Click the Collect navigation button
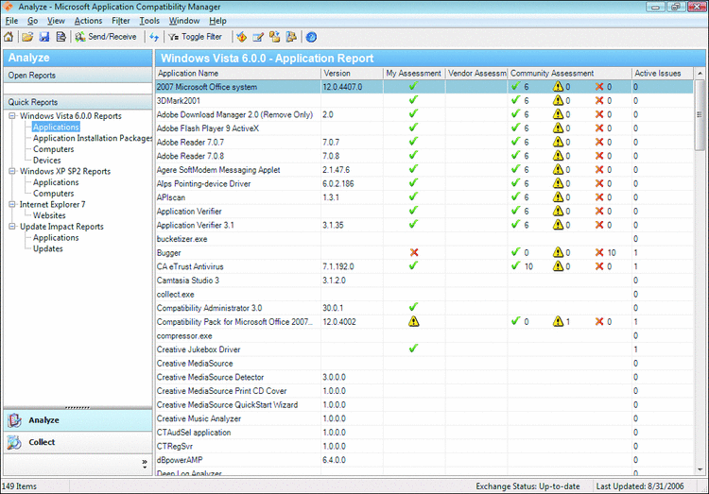 78,442
